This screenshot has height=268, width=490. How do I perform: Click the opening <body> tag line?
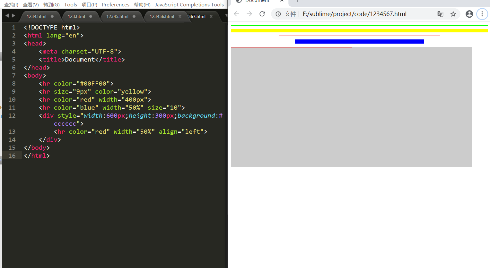coord(35,76)
